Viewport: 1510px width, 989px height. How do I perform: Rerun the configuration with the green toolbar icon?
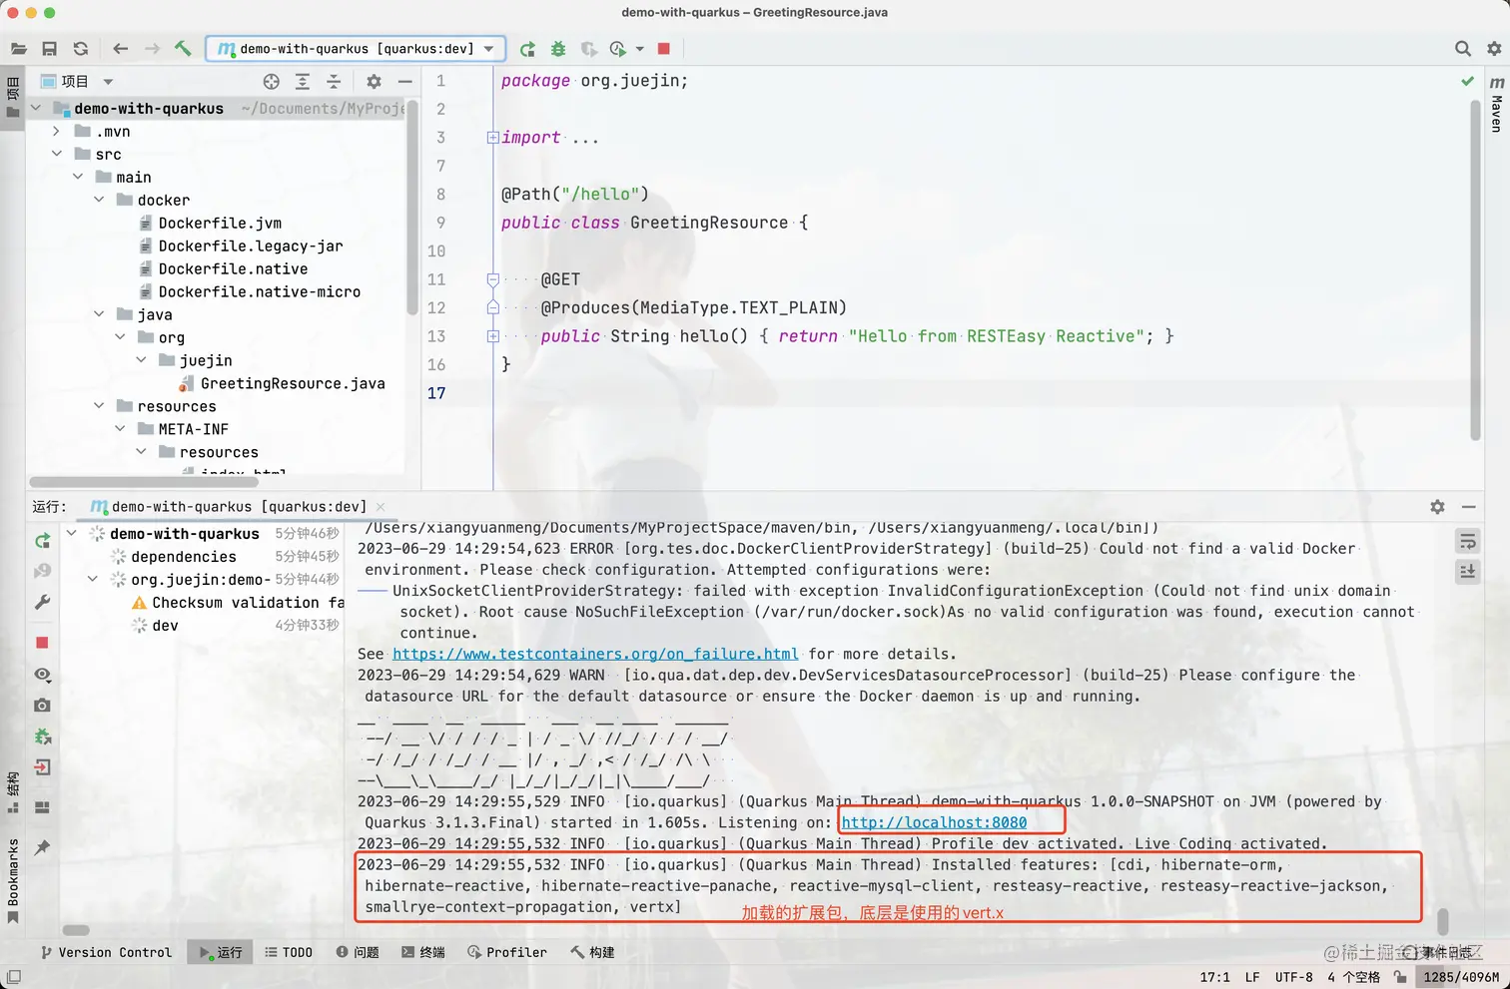(527, 48)
